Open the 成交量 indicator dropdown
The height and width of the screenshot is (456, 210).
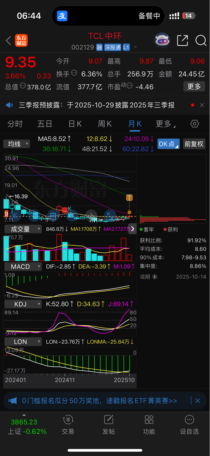pos(23,229)
